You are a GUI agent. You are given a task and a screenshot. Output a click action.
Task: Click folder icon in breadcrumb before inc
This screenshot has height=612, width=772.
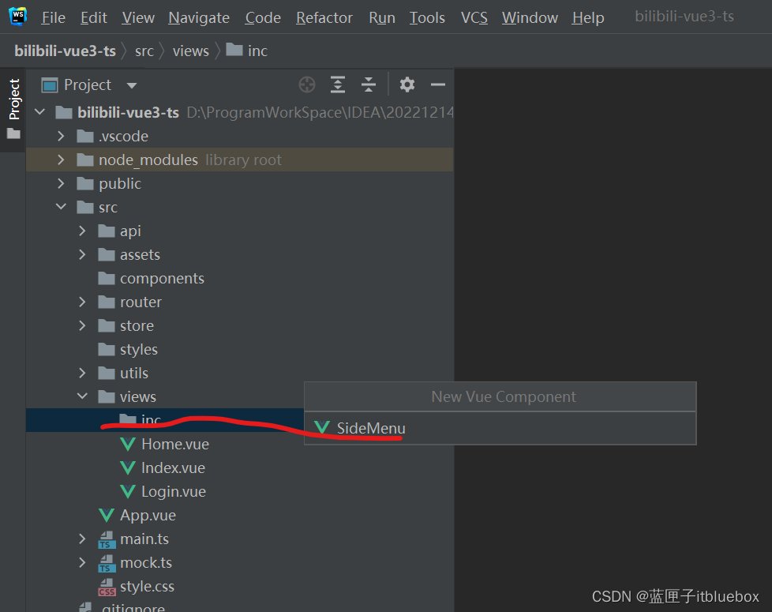point(234,50)
